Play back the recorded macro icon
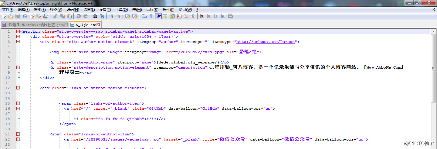 (x=216, y=16)
